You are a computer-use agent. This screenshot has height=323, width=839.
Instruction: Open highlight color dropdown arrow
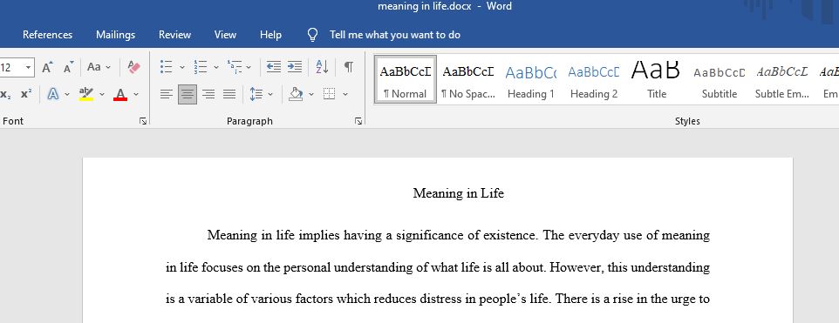(102, 95)
